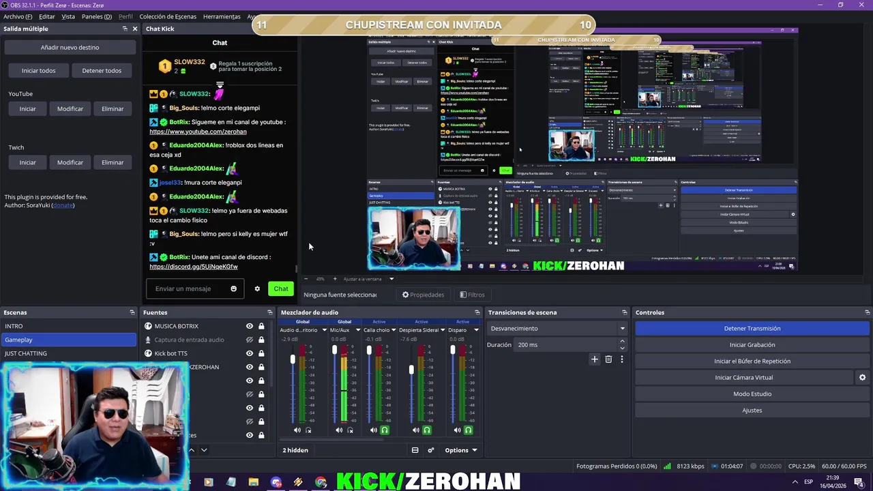The height and width of the screenshot is (491, 873).
Task: Adjust the Mic/Aux volume fader
Action: tap(335, 350)
